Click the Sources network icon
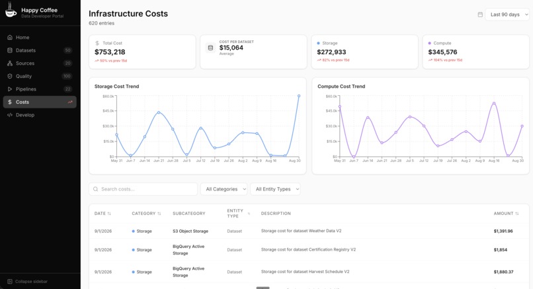This screenshot has width=533, height=289. 10,63
